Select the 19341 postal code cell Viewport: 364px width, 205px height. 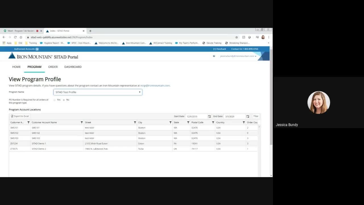tap(203, 143)
